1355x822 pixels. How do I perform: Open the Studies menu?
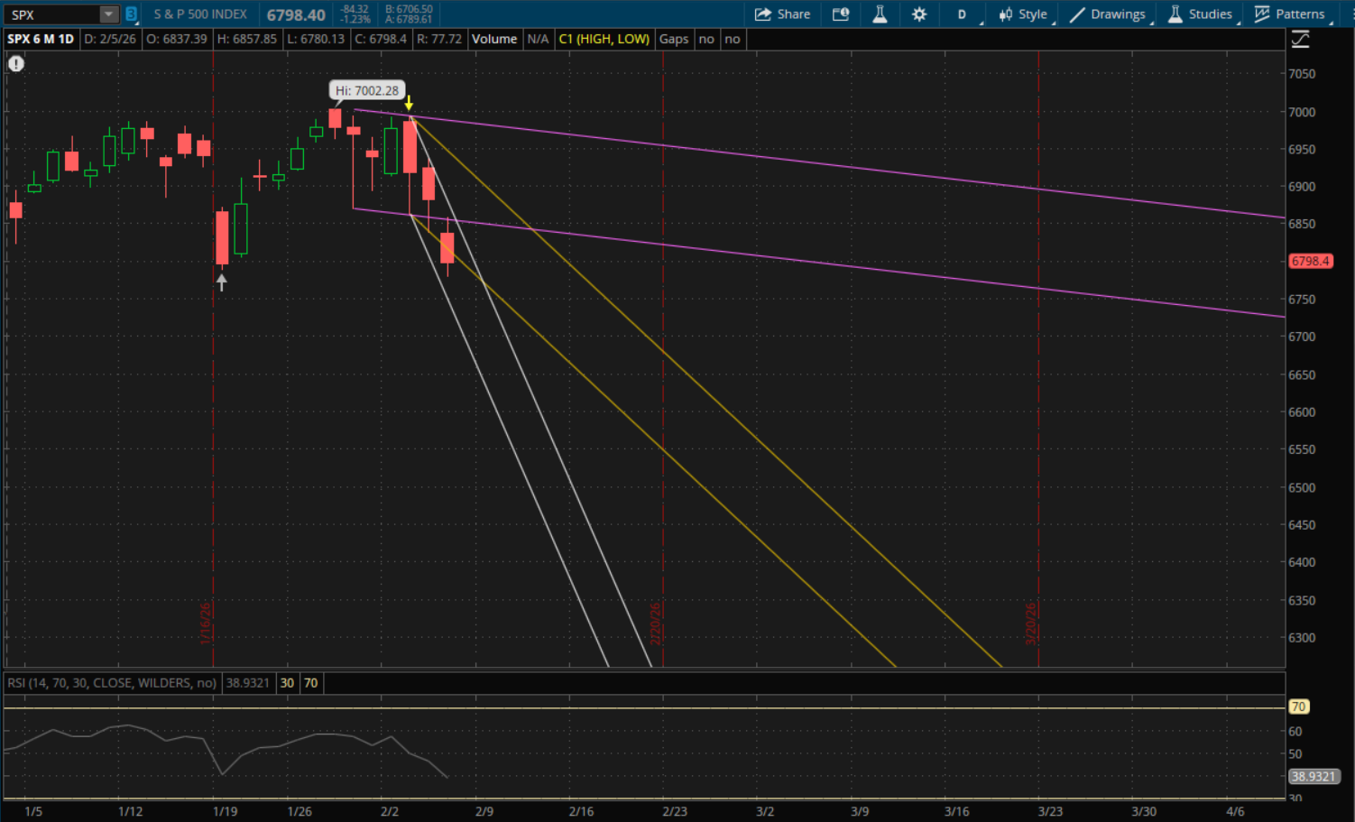[x=1200, y=14]
